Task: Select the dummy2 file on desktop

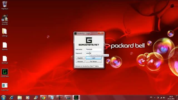Action: [x=5, y=60]
